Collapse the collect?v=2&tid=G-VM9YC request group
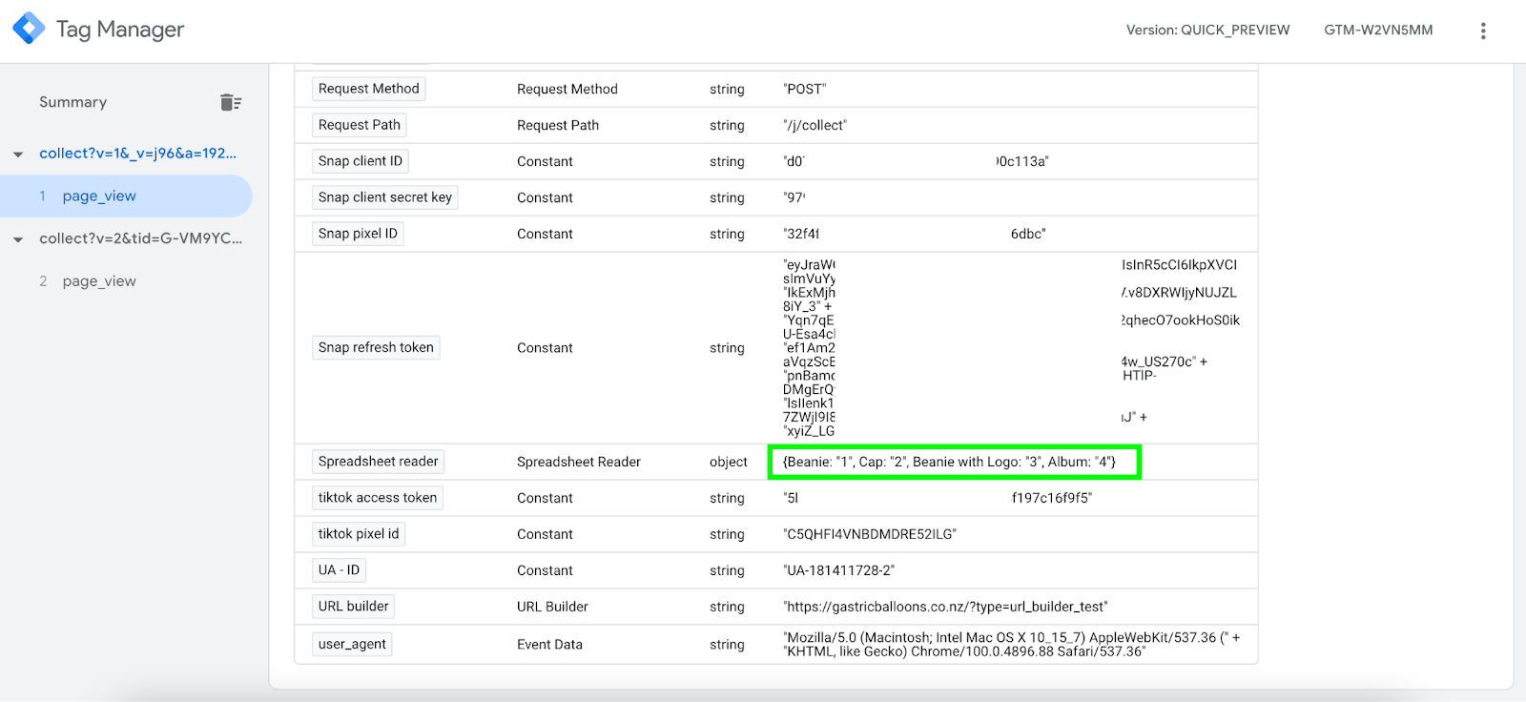1526x702 pixels. pos(18,239)
